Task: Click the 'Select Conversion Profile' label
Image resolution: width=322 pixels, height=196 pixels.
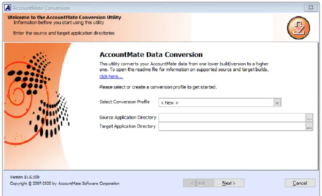Action: (125, 102)
